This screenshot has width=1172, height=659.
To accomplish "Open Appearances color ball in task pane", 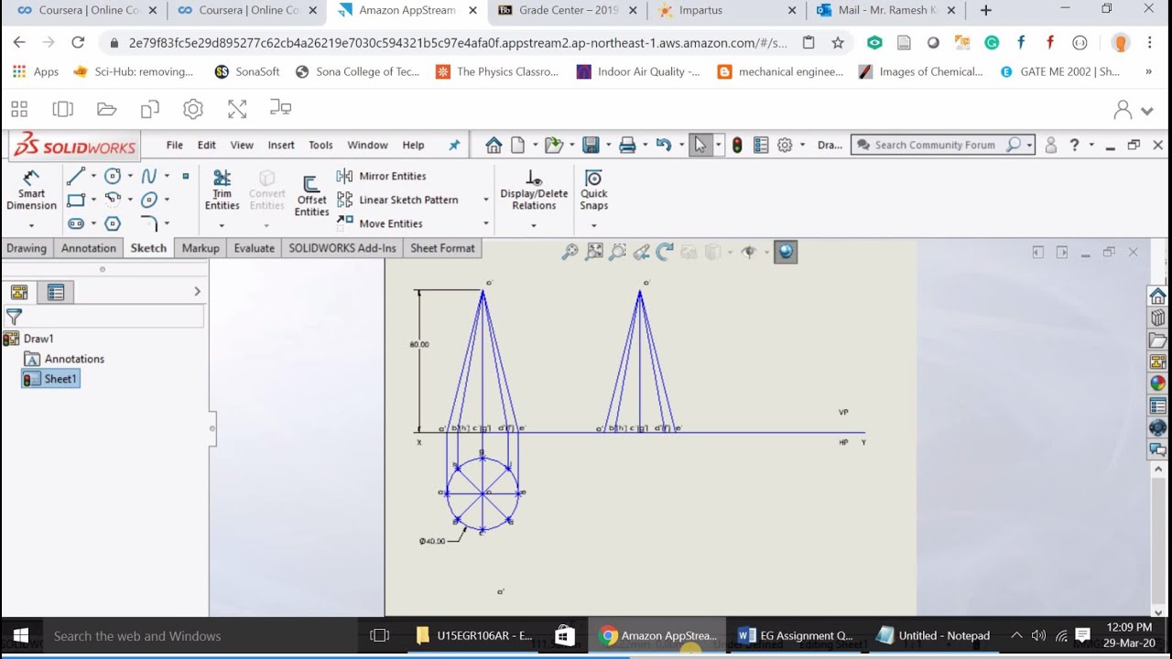I will pyautogui.click(x=1158, y=384).
